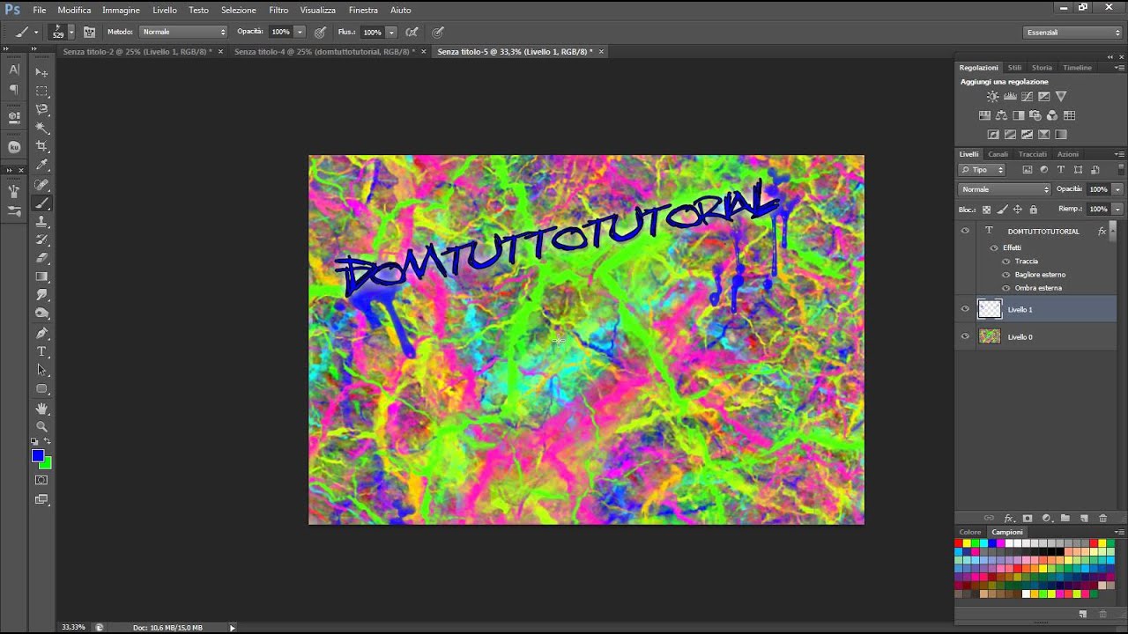Swap foreground and background colors icon

pyautogui.click(x=48, y=441)
